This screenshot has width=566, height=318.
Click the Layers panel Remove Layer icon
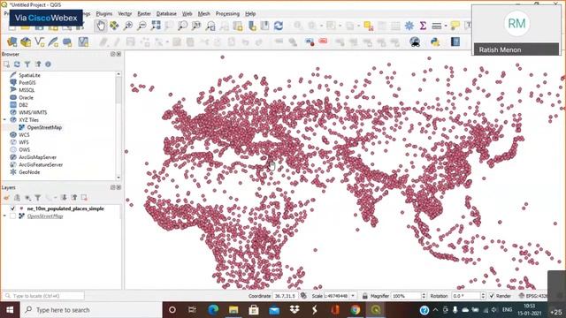tap(84, 198)
